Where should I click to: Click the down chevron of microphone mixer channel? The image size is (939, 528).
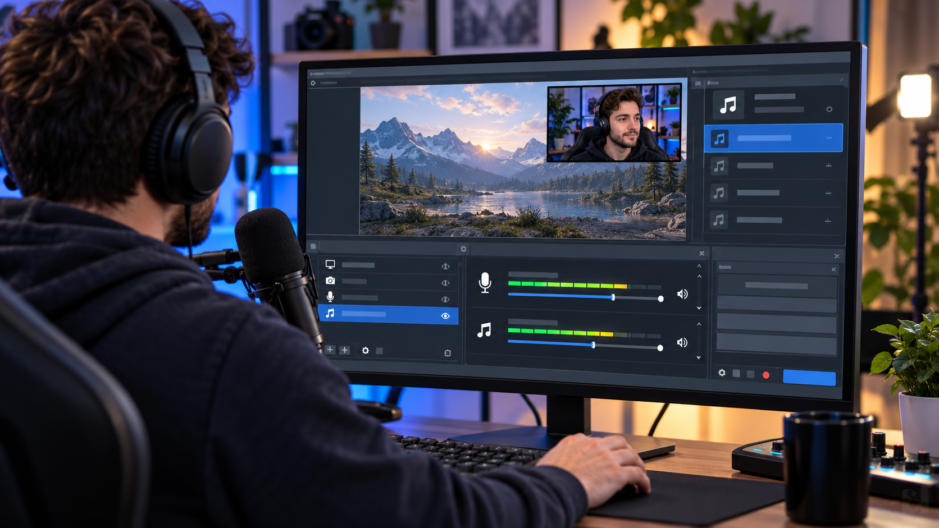tap(699, 308)
